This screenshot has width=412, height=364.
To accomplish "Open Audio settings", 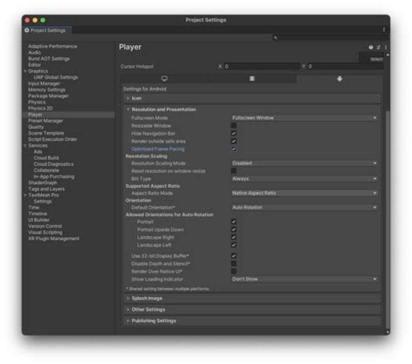I will click(x=34, y=53).
